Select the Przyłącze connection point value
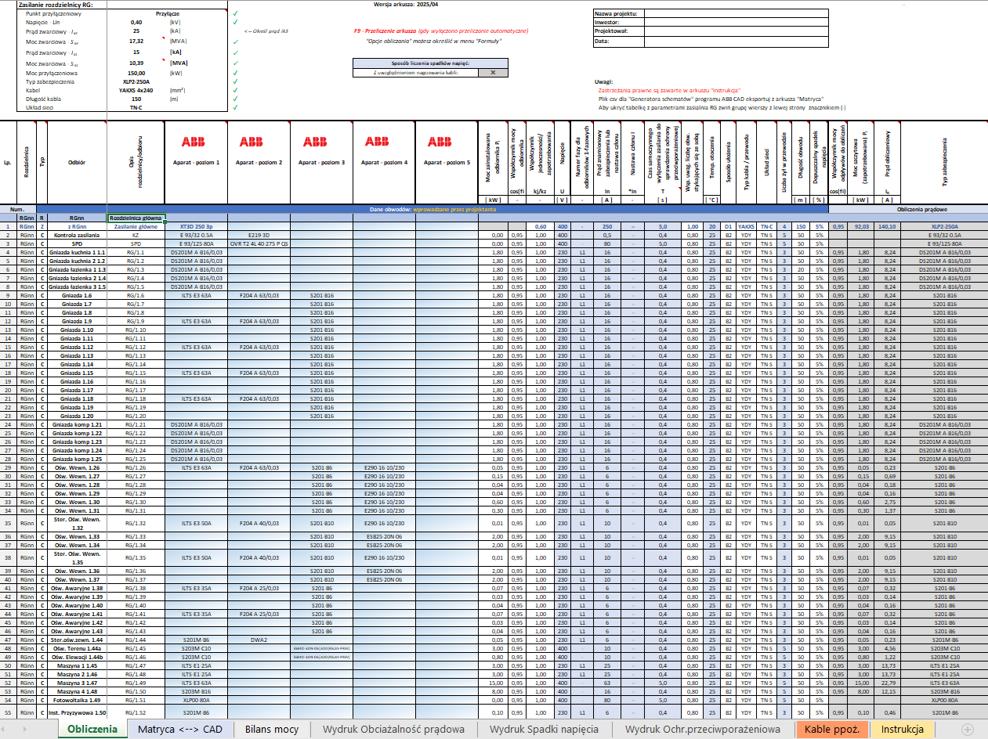This screenshot has width=988, height=739. pos(168,14)
